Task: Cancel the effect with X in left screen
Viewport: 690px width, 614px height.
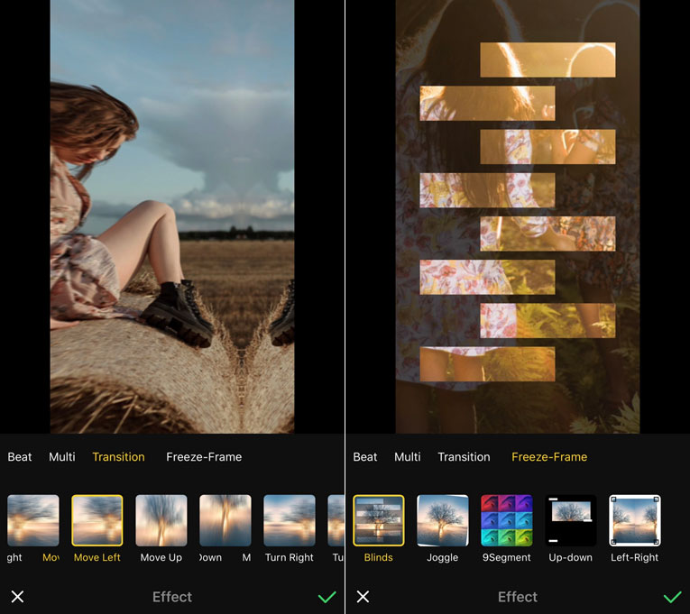Action: click(18, 597)
